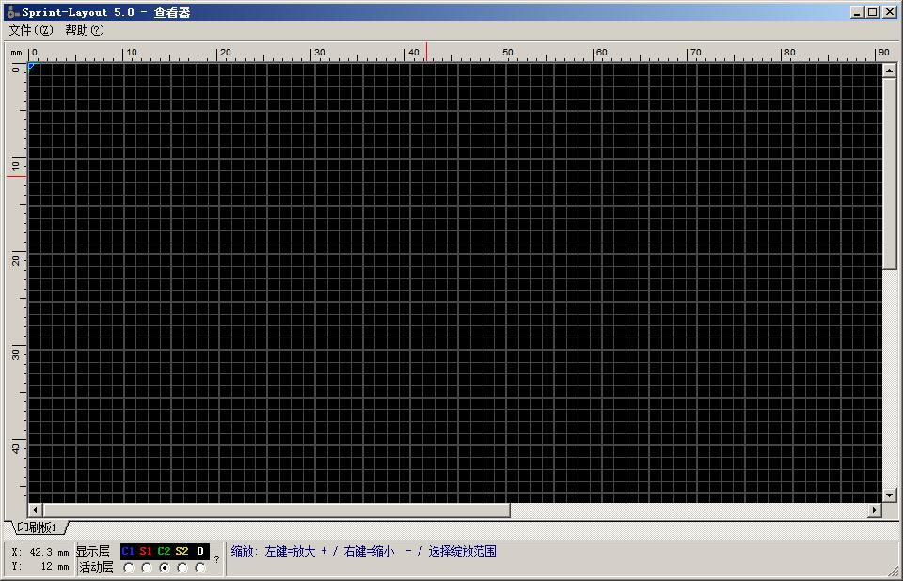Click the mm unit label at ruler corner
Viewport: 903px width, 581px height.
point(16,53)
